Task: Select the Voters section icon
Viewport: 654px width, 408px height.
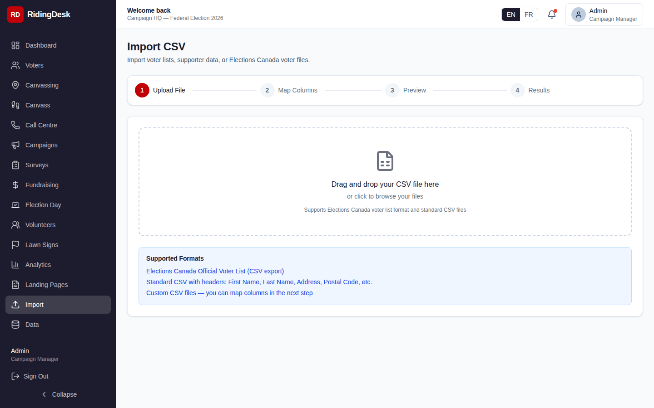Action: click(x=15, y=65)
